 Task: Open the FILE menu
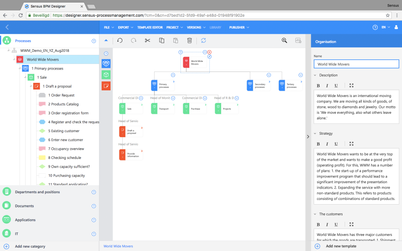[109, 28]
